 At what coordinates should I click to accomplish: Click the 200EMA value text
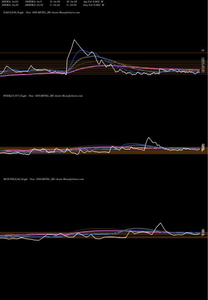click(34, 5)
